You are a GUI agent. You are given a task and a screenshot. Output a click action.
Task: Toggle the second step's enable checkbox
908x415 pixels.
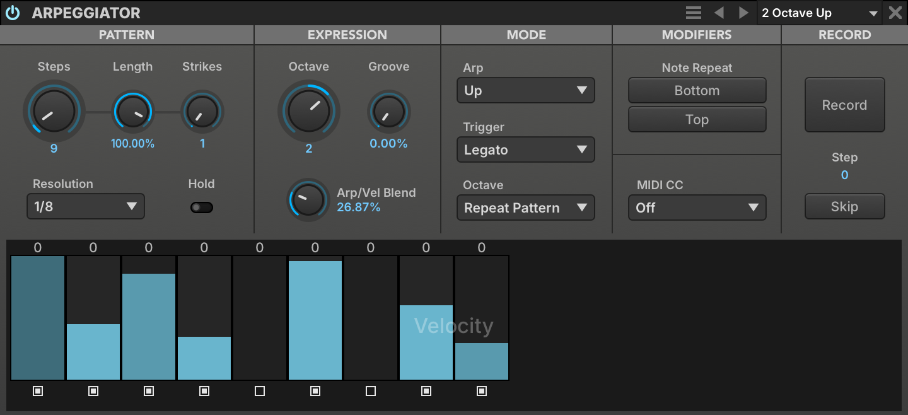point(93,391)
